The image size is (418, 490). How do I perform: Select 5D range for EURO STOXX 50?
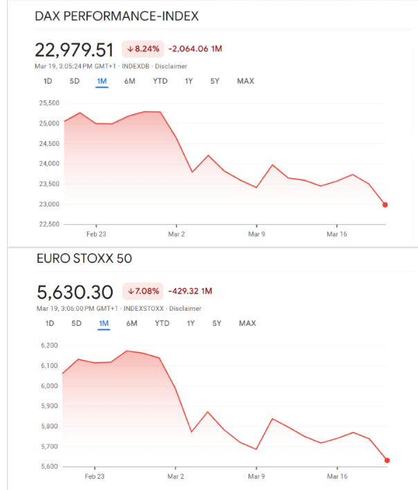tap(76, 323)
